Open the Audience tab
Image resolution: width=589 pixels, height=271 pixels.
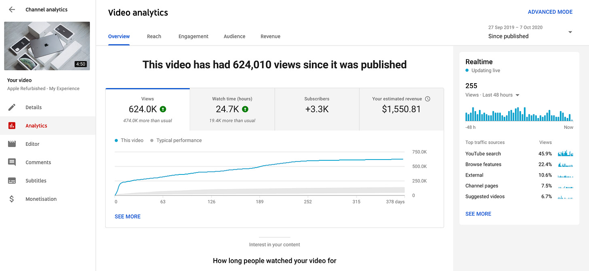[x=234, y=36]
